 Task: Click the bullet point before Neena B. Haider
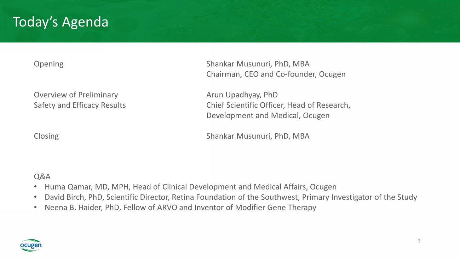pyautogui.click(x=36, y=207)
